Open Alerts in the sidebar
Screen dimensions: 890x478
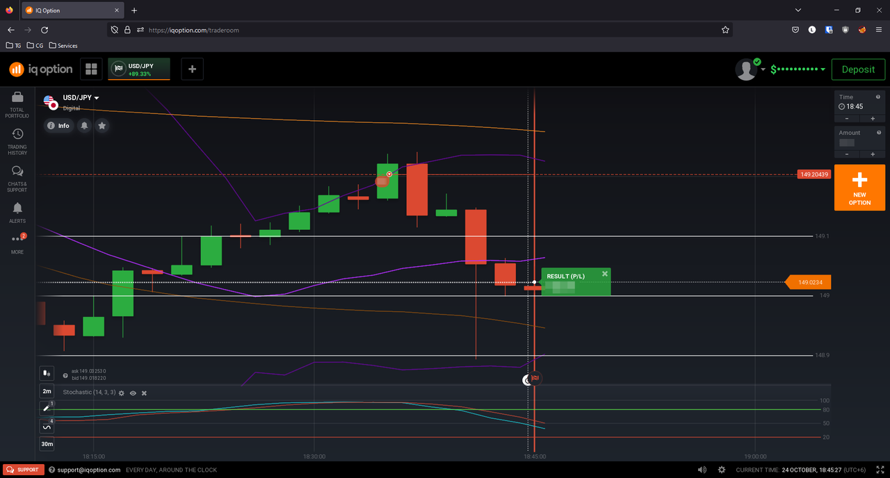click(x=17, y=213)
